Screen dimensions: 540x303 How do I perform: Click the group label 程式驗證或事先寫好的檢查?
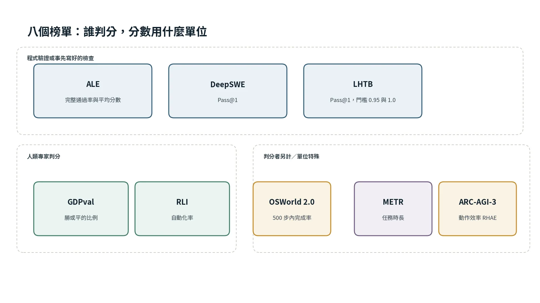(x=60, y=58)
